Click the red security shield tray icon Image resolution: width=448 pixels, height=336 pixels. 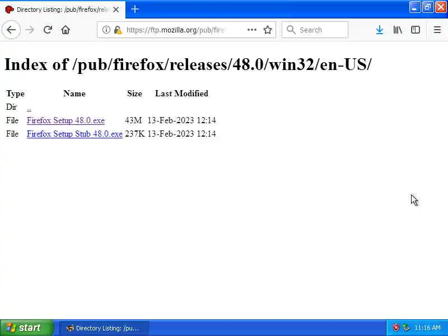(x=396, y=328)
